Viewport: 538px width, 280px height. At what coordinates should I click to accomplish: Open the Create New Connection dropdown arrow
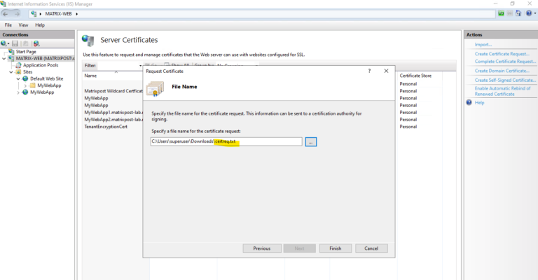(x=8, y=44)
